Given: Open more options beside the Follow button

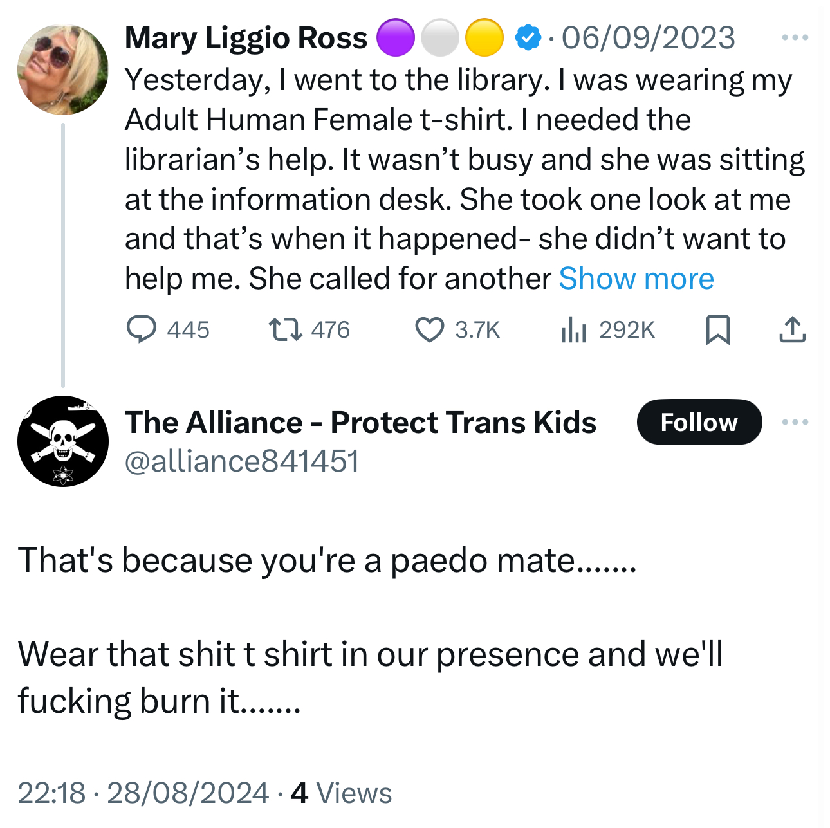Looking at the screenshot, I should [x=795, y=422].
